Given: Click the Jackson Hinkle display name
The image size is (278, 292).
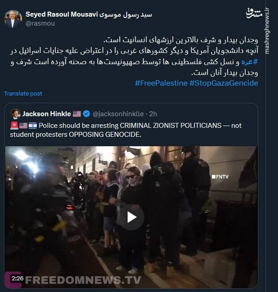Looking at the screenshot, I should point(47,114).
